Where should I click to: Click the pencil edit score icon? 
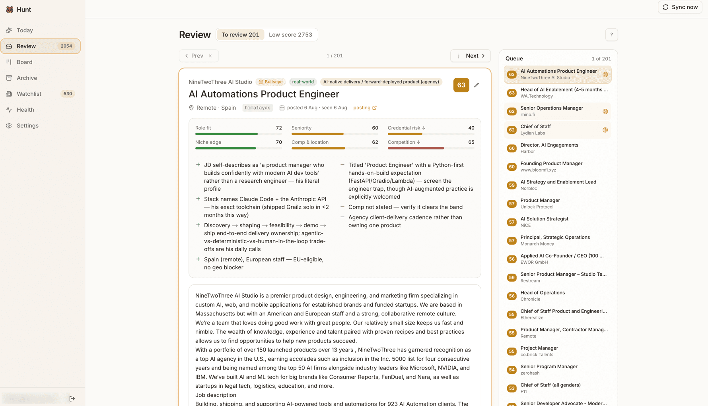pyautogui.click(x=477, y=85)
